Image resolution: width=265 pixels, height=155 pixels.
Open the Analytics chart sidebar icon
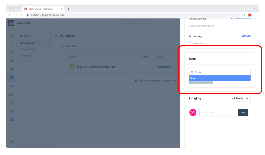coord(11,86)
